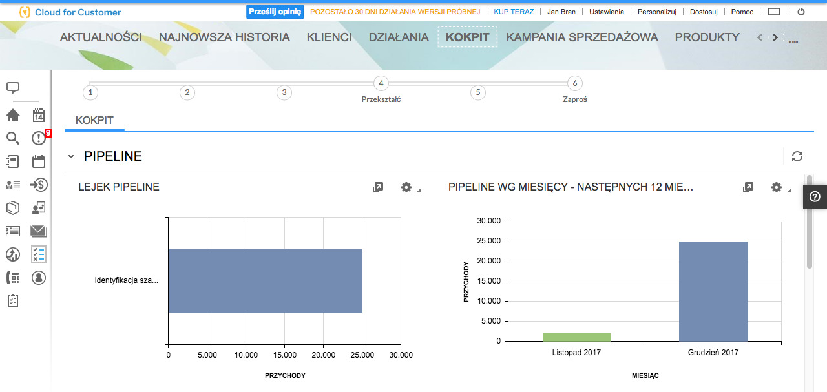Screen dimensions: 827x392
Task: Open the help question mark panel
Action: [x=815, y=197]
